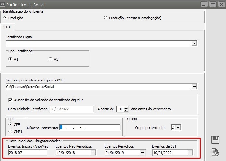The image size is (226, 161).
Task: Click Eventos Iniciais (Ano/Mês) field
Action: tap(28, 152)
